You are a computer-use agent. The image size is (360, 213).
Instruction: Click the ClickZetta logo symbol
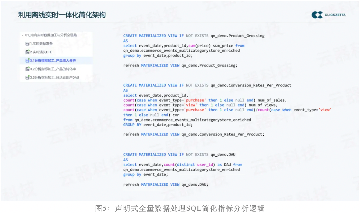click(317, 15)
